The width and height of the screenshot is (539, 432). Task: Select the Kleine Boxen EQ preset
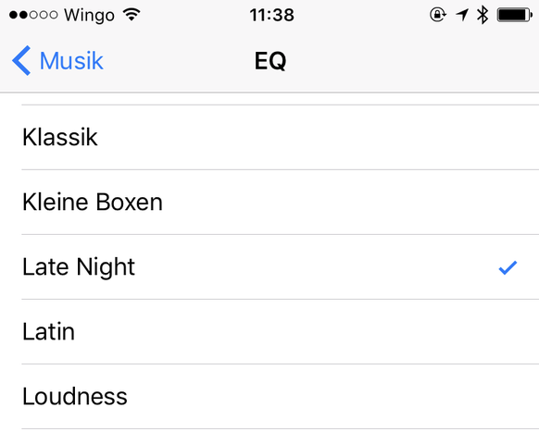coord(269,202)
